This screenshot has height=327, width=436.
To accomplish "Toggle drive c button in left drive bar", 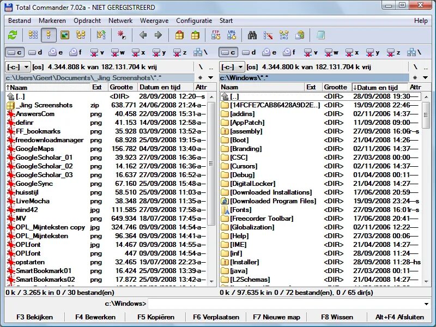I will point(15,52).
